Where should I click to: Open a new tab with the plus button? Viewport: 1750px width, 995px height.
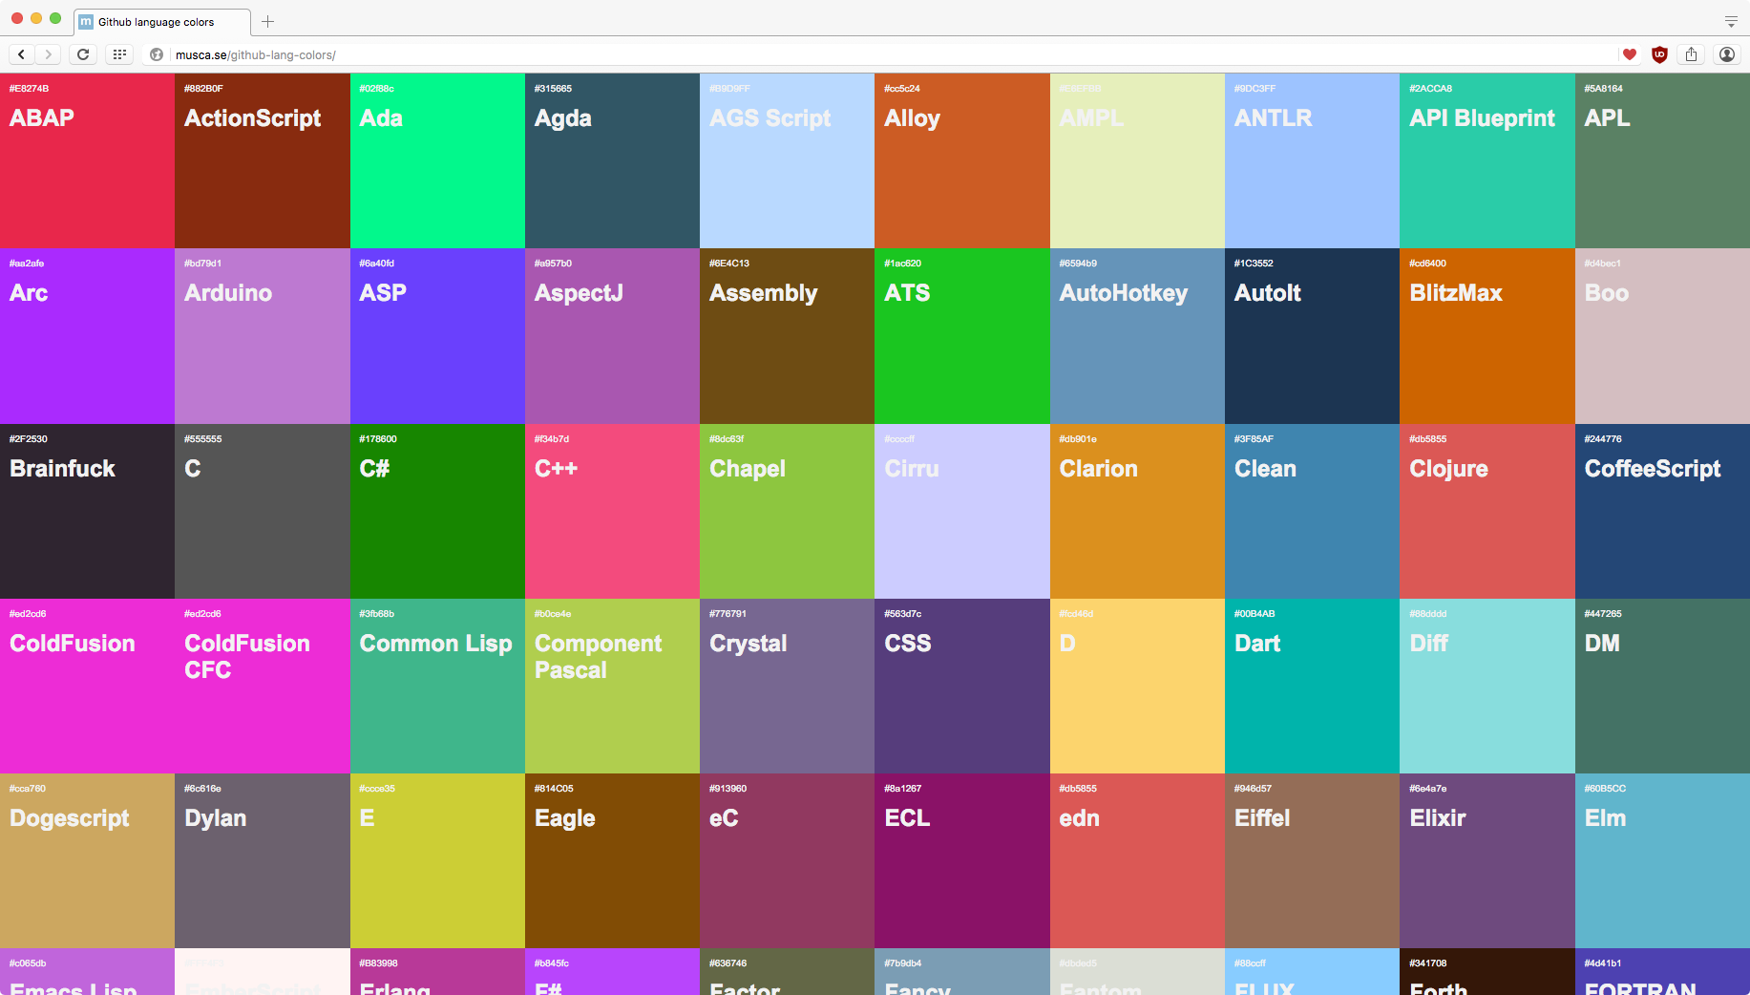pos(268,22)
